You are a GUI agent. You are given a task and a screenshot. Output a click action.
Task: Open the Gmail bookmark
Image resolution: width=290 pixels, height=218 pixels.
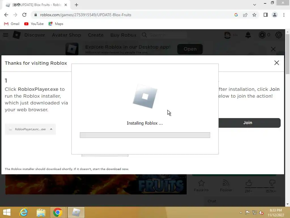click(x=12, y=24)
